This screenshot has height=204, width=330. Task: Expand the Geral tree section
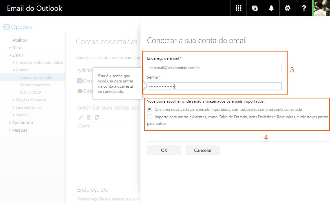click(x=10, y=48)
